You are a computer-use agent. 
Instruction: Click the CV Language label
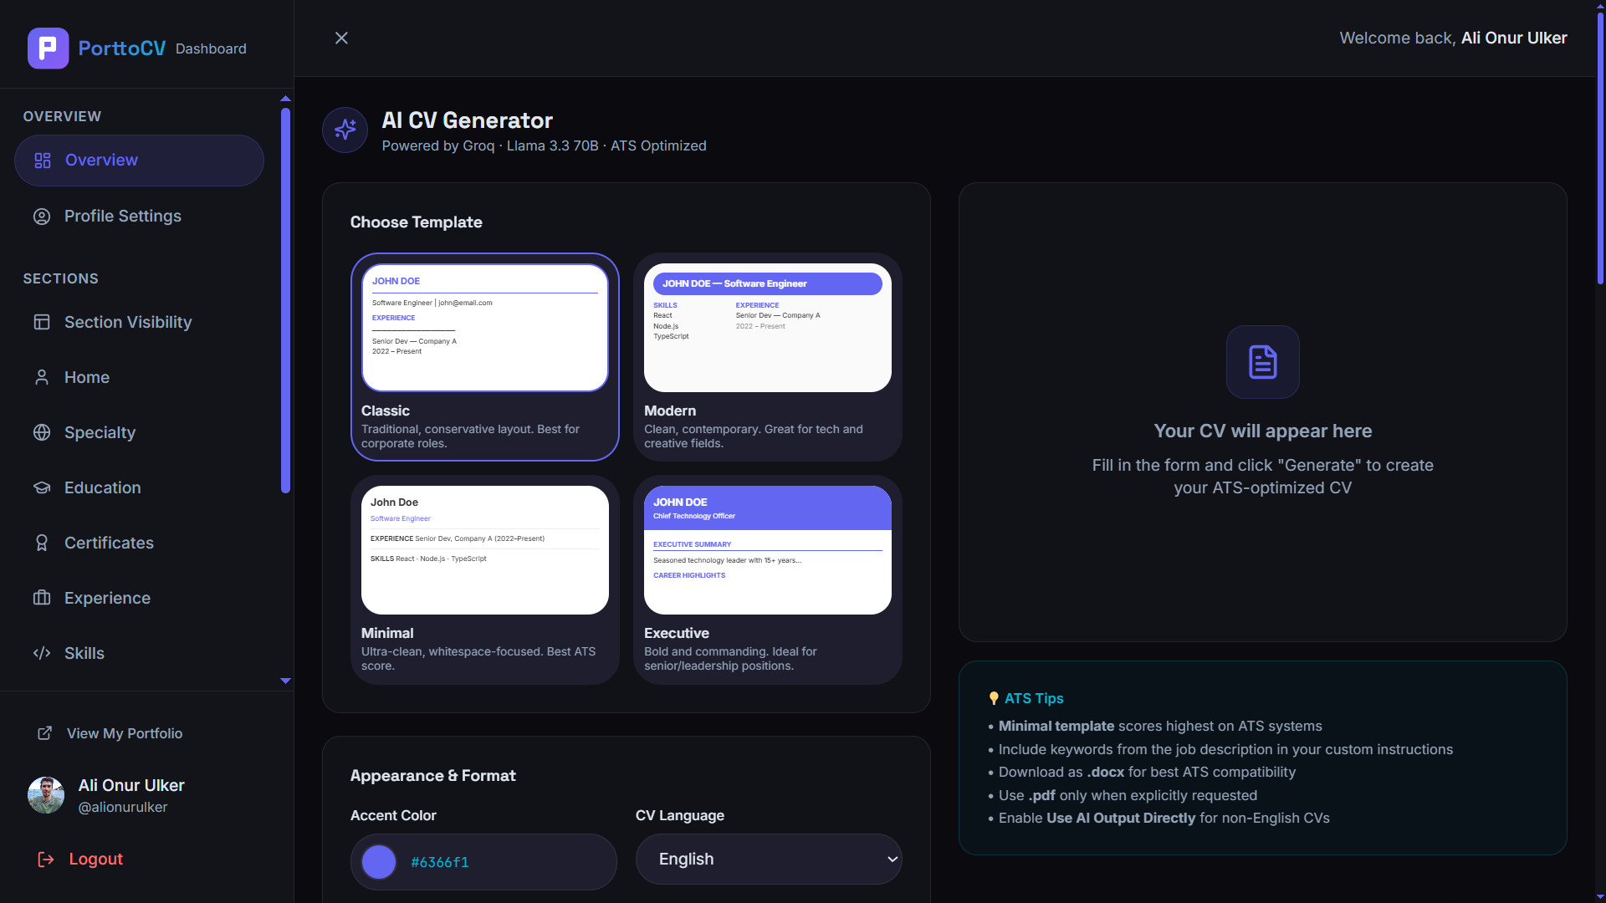[x=680, y=816]
